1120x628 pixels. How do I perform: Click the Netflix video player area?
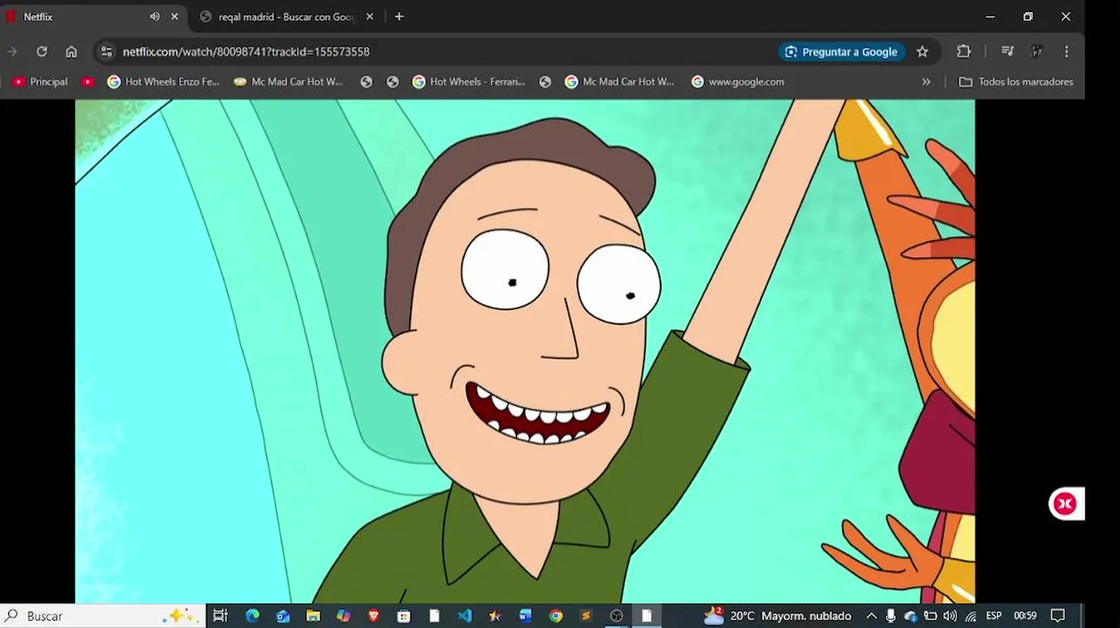tap(525, 351)
